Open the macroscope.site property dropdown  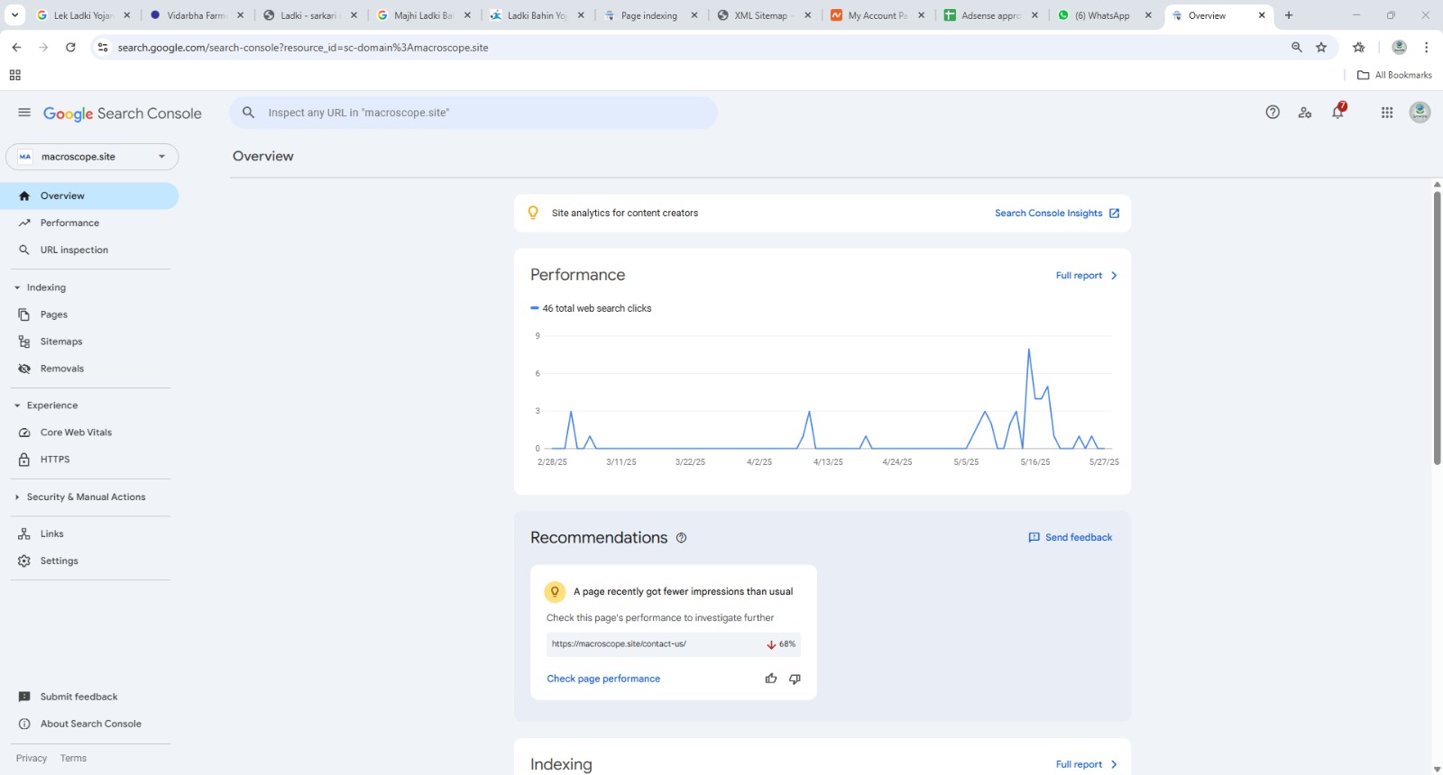tap(92, 157)
